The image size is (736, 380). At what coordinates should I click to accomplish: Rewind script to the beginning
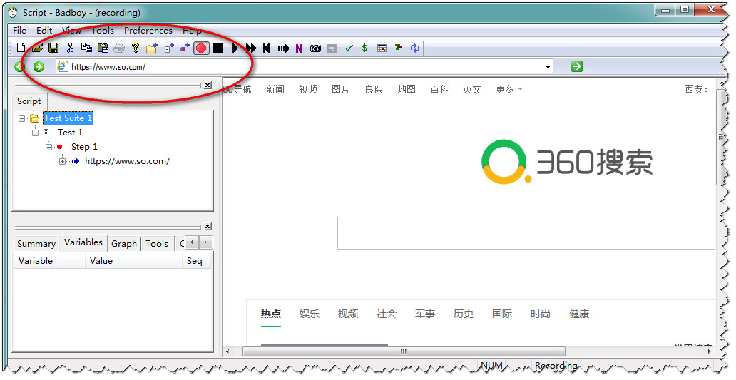coord(267,48)
